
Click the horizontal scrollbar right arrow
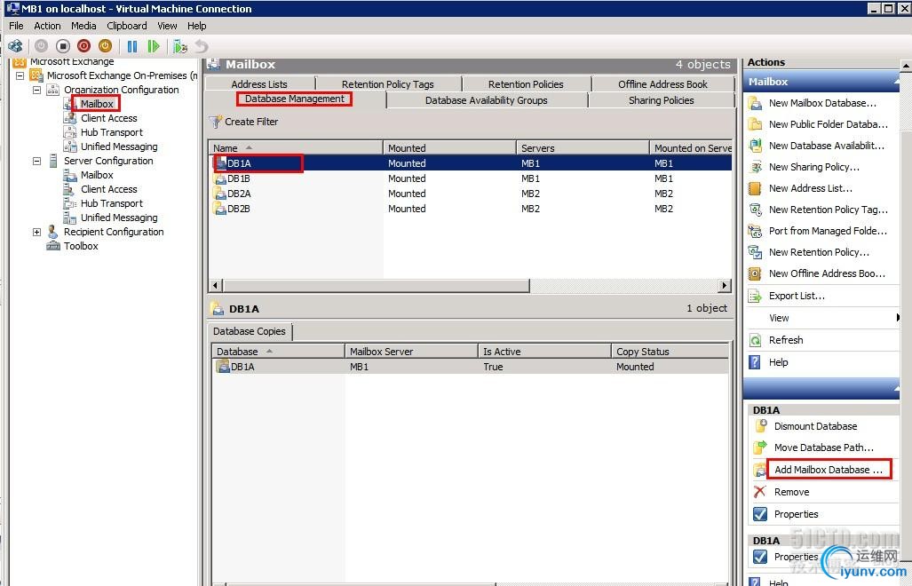tap(725, 285)
